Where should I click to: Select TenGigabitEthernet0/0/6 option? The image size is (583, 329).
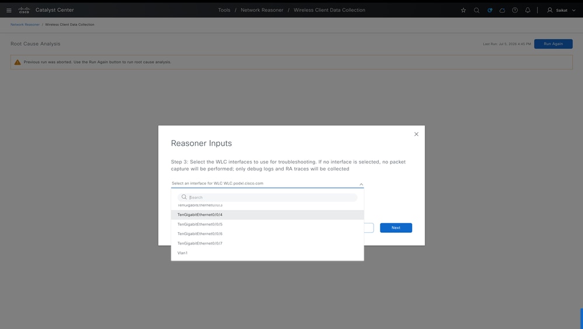pos(267,234)
